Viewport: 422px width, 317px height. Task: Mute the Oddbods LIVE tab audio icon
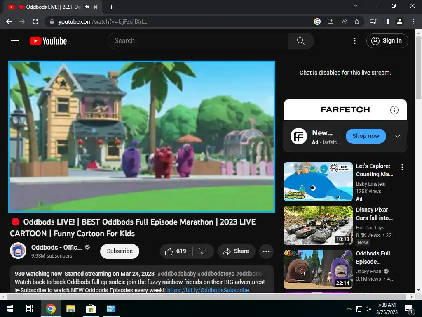87,7
